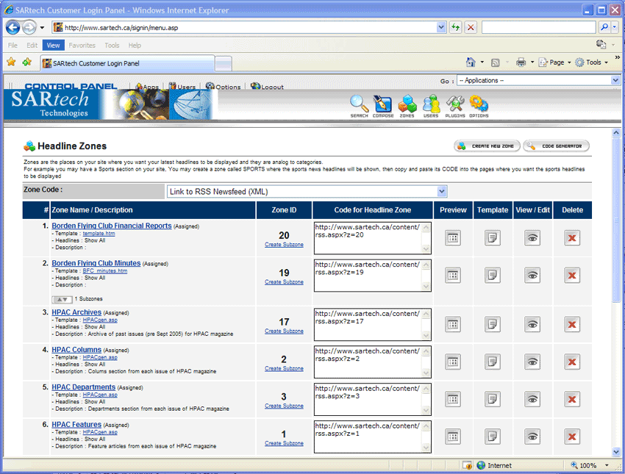Screen dimensions: 625x474
Task: Open the HPAC Archives zone link
Action: click(76, 312)
